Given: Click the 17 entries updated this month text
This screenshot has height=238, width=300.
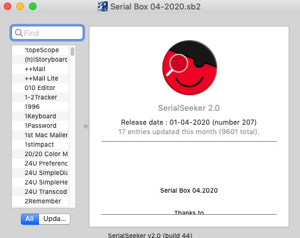Looking at the screenshot, I should click(x=188, y=132).
